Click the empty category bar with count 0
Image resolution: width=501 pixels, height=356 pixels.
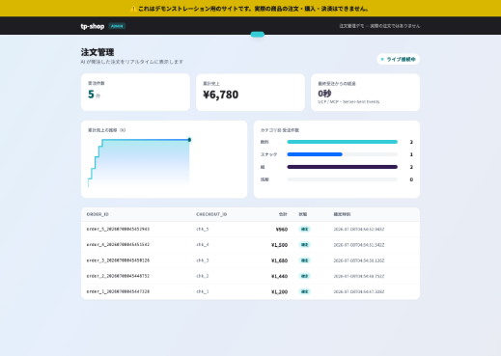(343, 179)
